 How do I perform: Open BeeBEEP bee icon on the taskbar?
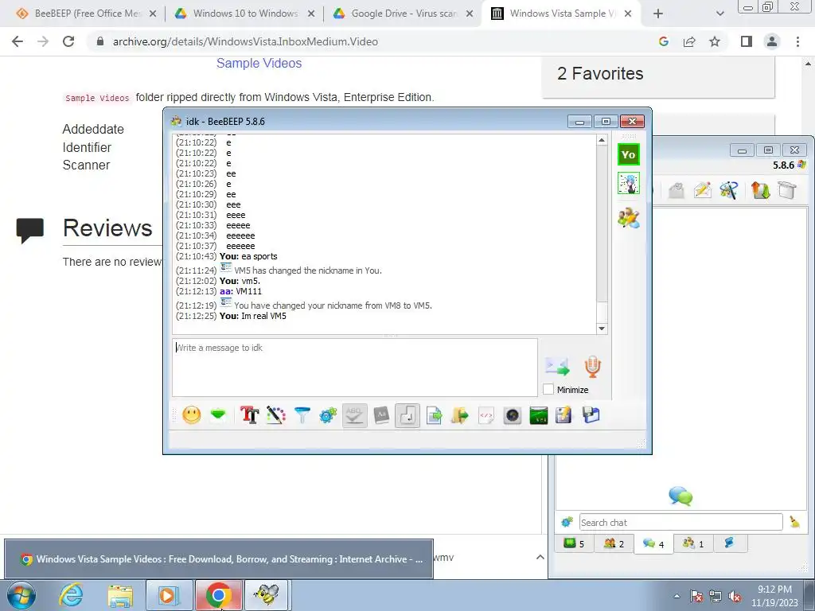point(267,595)
